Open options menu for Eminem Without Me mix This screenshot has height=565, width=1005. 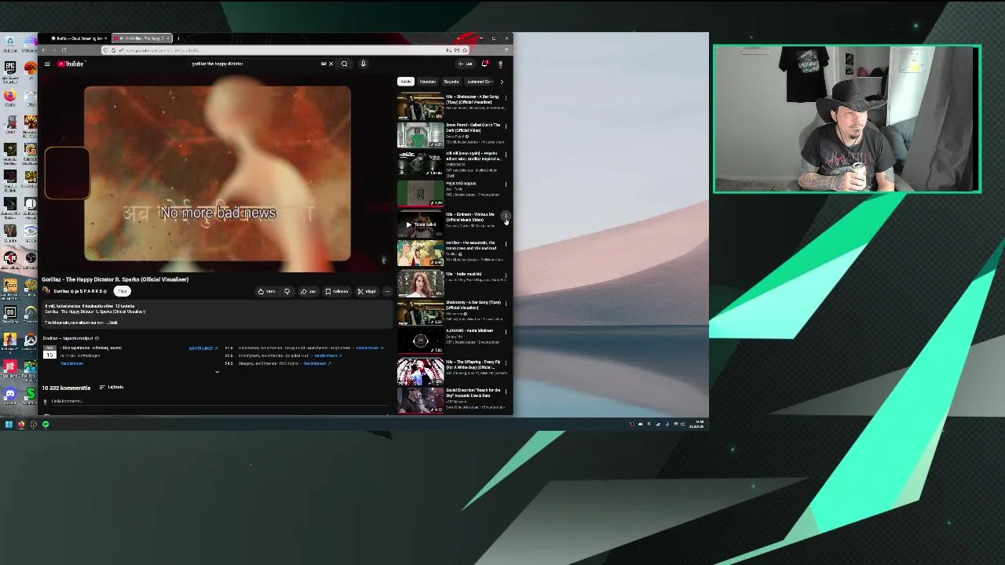[x=506, y=215]
